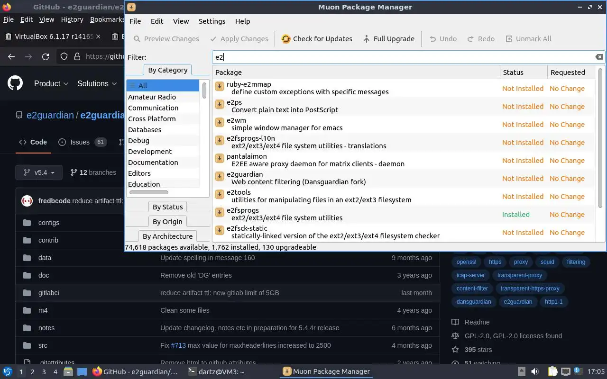Click the package icon beside e2guardian
The height and width of the screenshot is (379, 607).
point(220,176)
